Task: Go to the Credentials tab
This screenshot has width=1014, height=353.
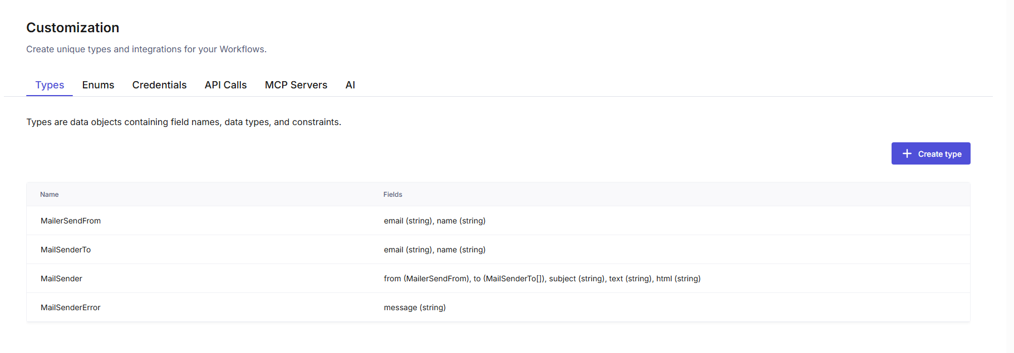Action: point(159,85)
